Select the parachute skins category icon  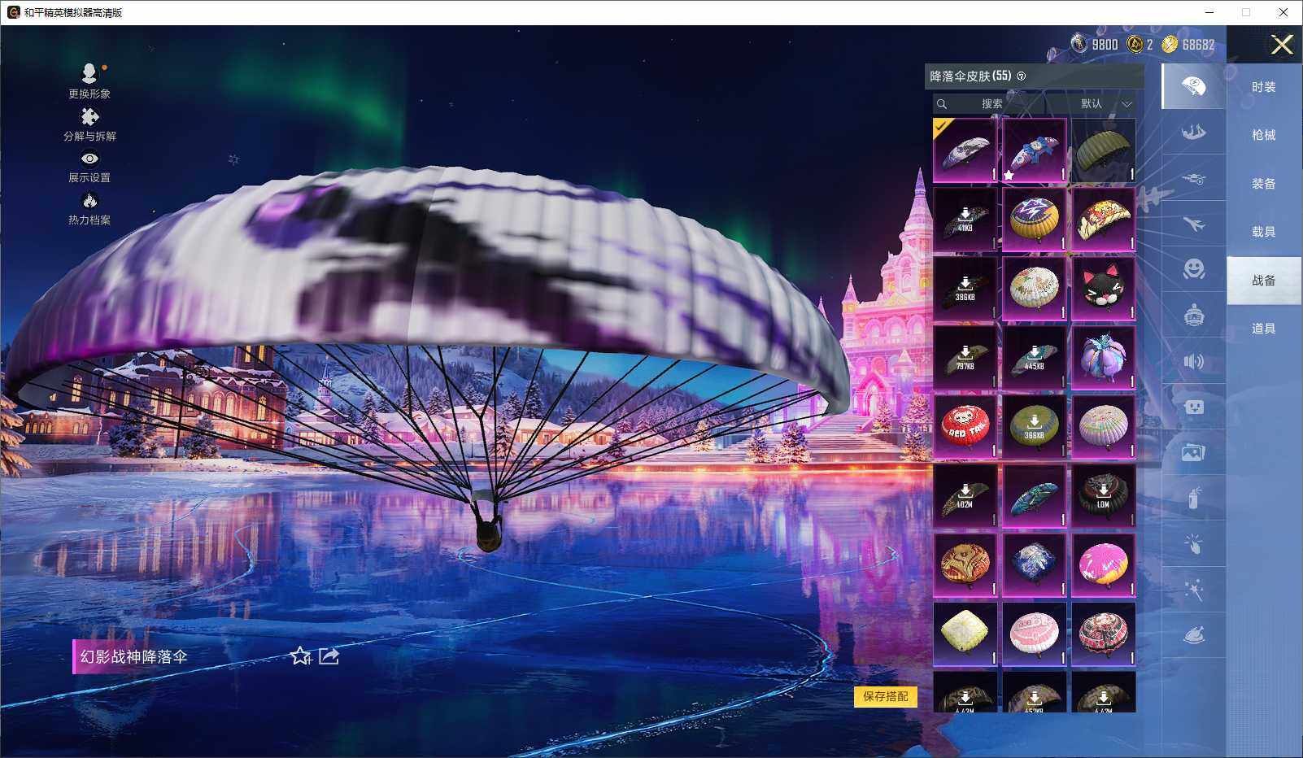point(1194,86)
